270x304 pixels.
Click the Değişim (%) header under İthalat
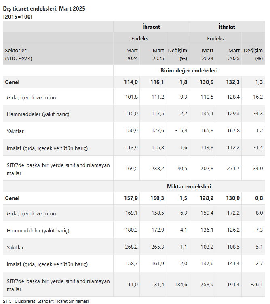(x=253, y=55)
